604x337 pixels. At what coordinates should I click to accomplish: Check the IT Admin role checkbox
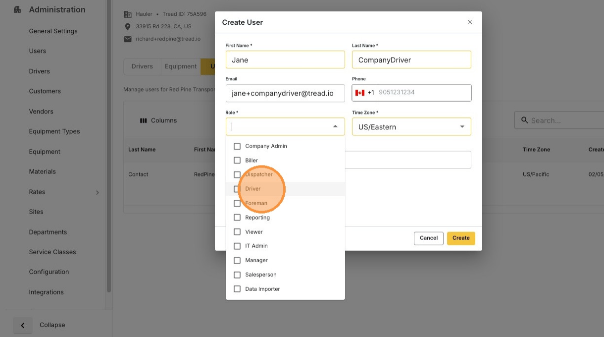[x=237, y=246]
